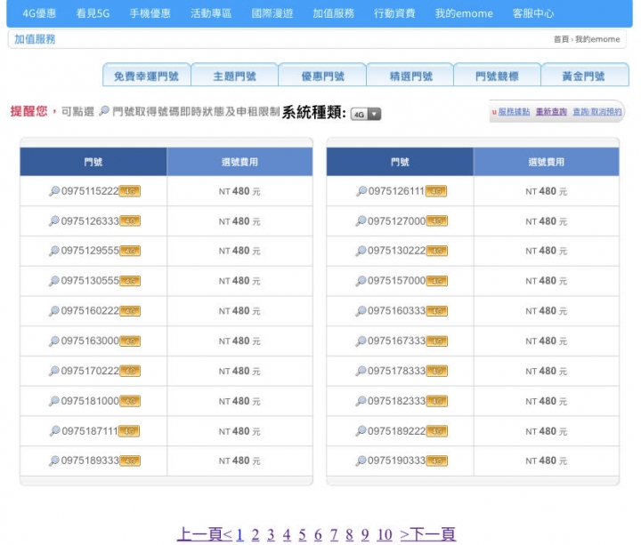641x545 pixels.
Task: Click magnifier icon beside number 0975182333
Action: [361, 401]
